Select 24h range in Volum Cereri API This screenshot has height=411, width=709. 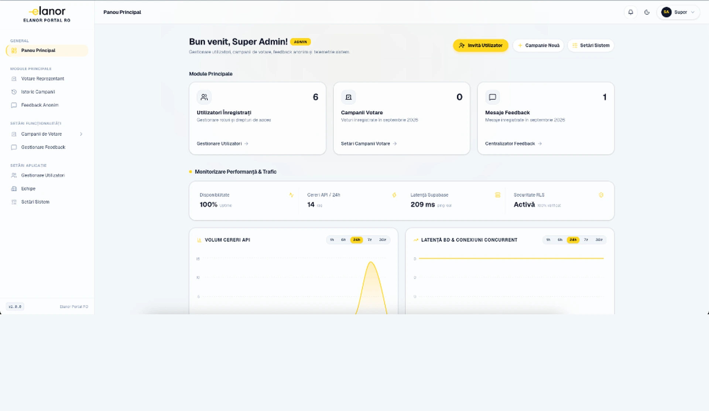click(x=356, y=240)
